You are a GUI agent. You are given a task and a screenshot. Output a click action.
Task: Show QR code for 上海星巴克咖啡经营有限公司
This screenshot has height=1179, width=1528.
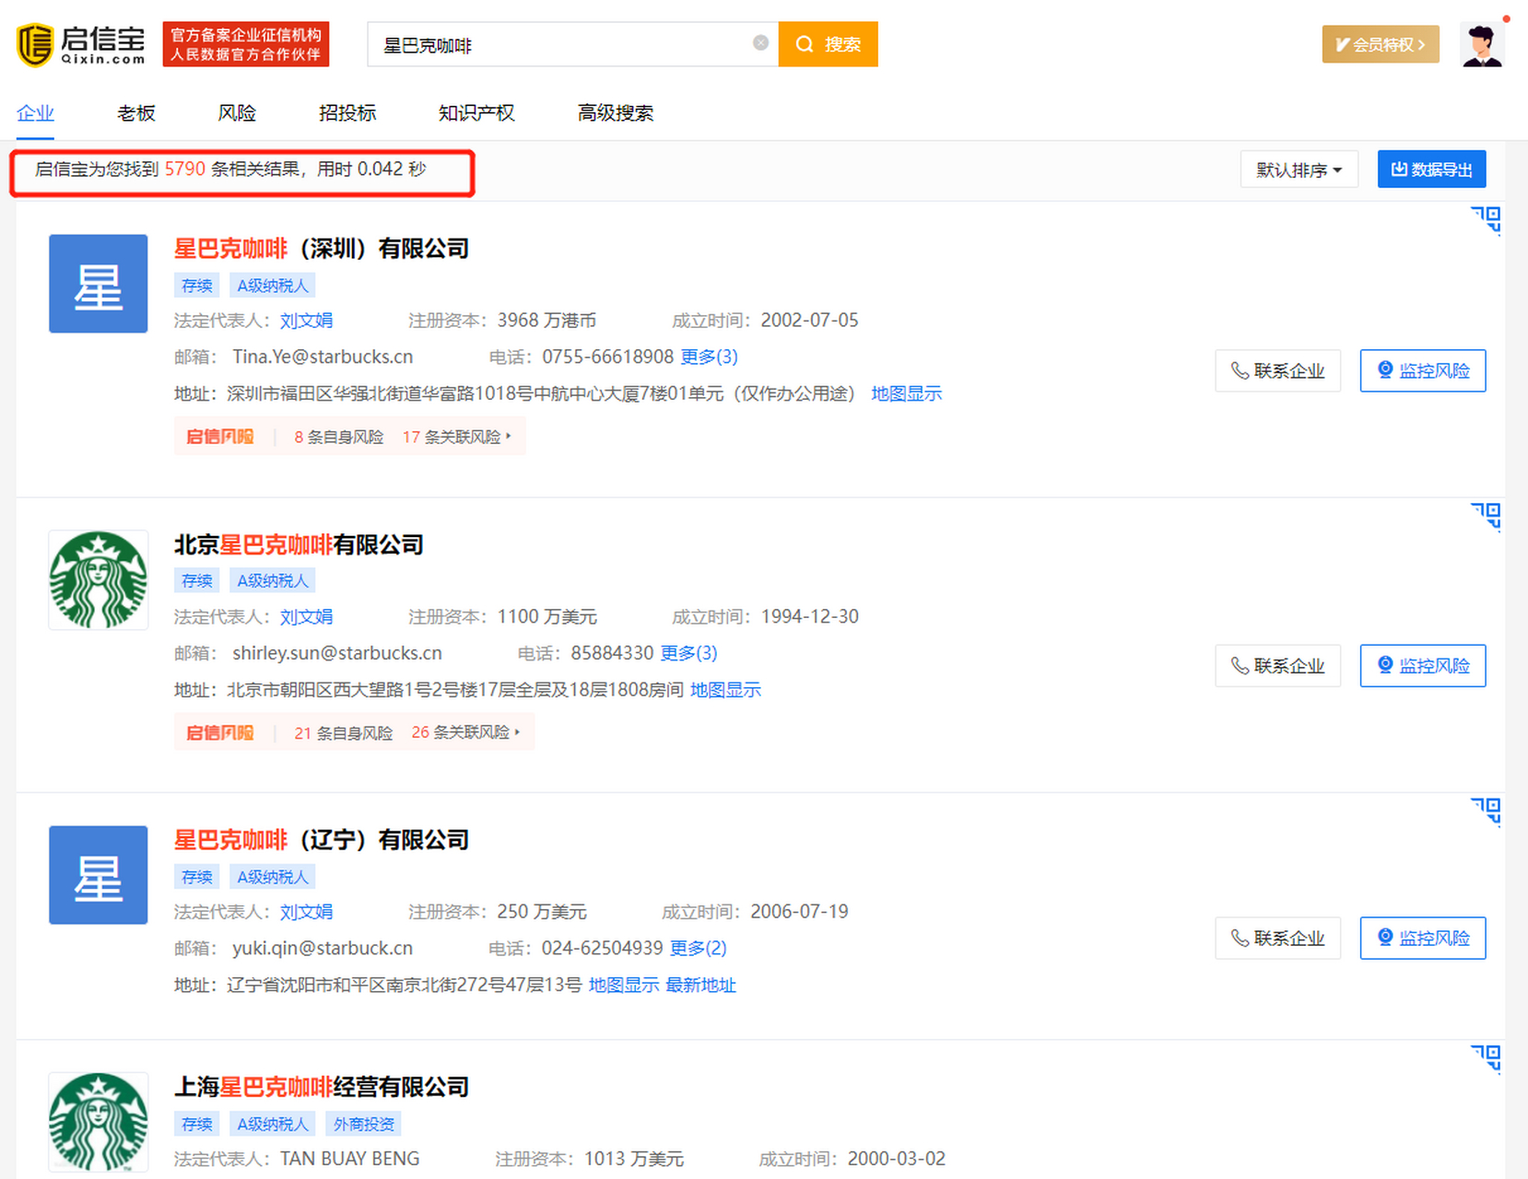(1486, 1058)
